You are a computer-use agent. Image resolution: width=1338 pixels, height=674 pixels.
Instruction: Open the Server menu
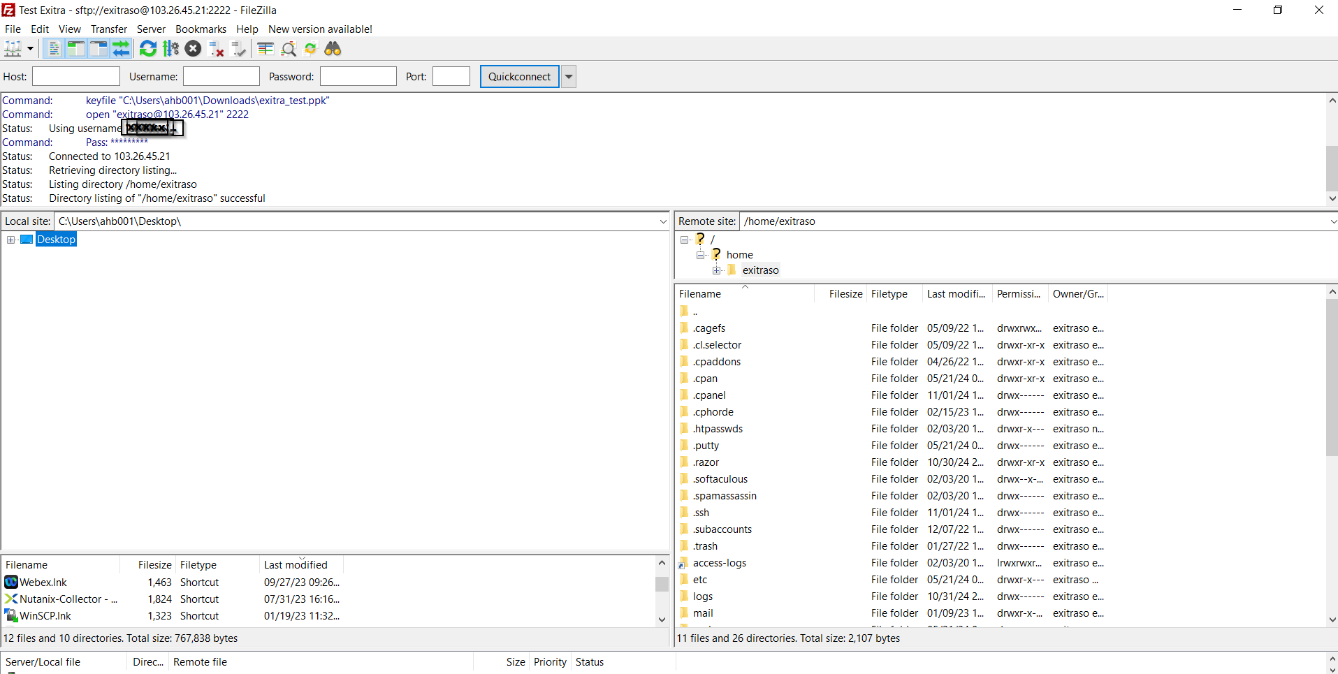tap(152, 29)
